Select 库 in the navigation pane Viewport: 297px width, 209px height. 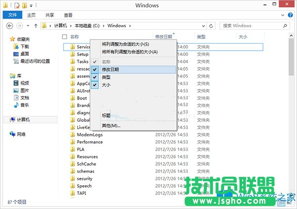19,76
